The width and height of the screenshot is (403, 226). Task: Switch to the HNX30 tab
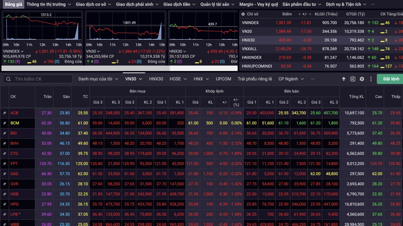point(156,79)
